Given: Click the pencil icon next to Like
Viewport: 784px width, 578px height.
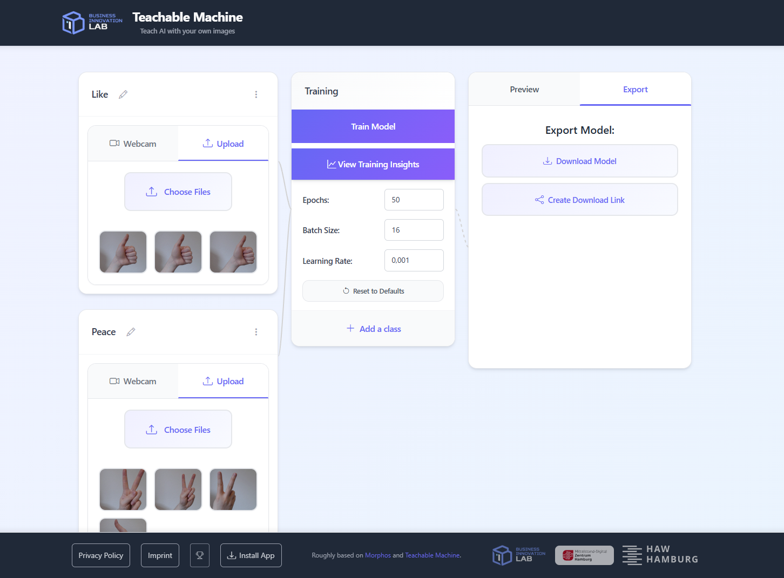Looking at the screenshot, I should click(x=123, y=94).
